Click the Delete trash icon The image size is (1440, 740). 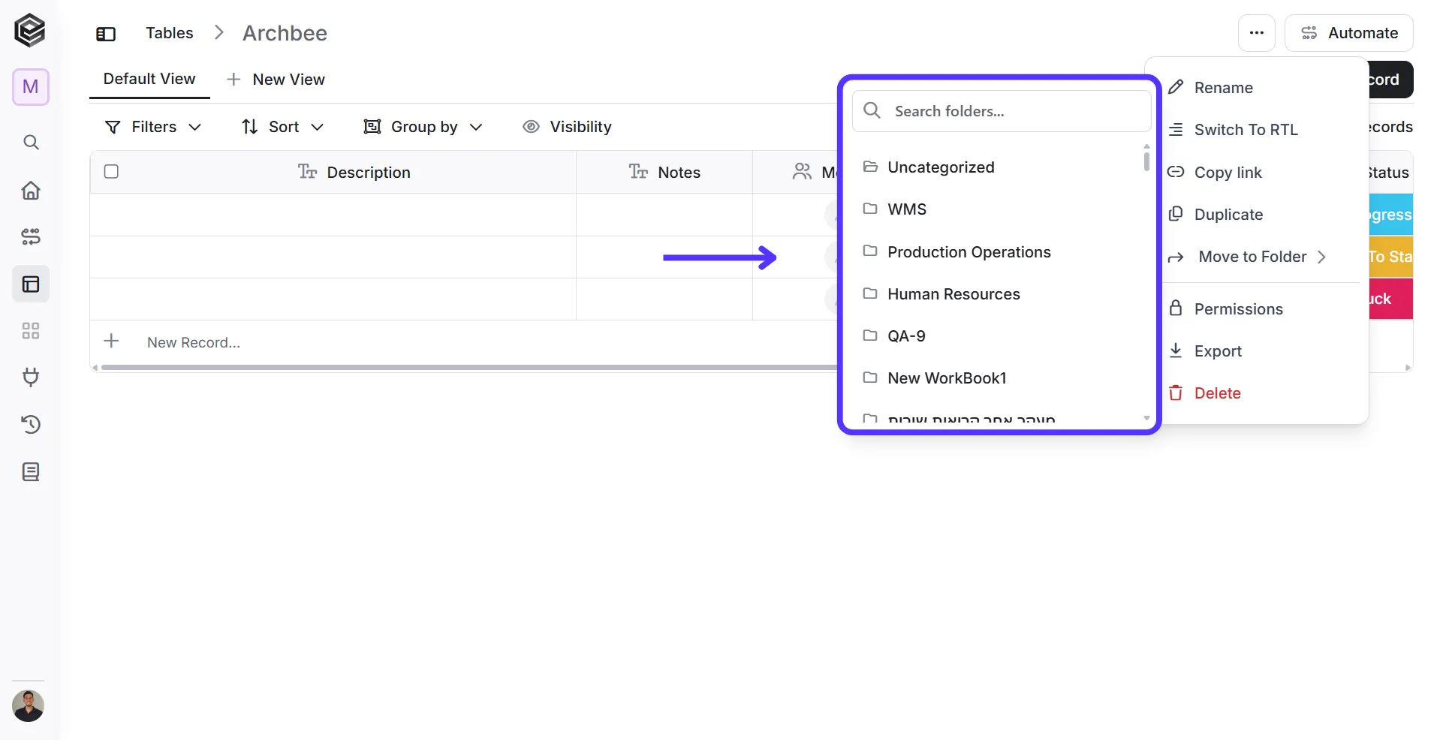[1176, 393]
